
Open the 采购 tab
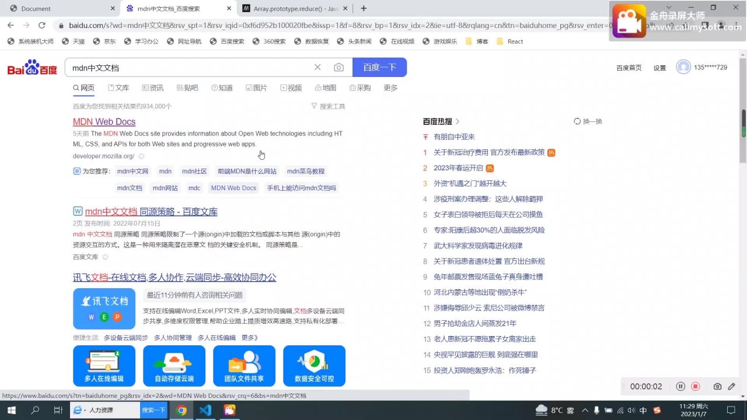click(x=360, y=88)
